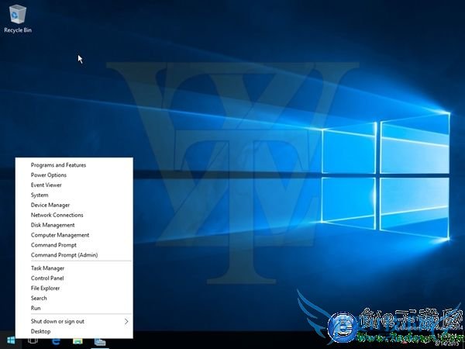Open the Run dialog entry
465x349 pixels.
[74, 308]
